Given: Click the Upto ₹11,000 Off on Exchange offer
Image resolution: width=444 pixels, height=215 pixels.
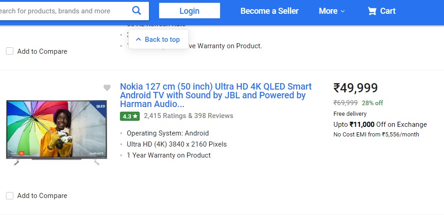Looking at the screenshot, I should pyautogui.click(x=380, y=124).
